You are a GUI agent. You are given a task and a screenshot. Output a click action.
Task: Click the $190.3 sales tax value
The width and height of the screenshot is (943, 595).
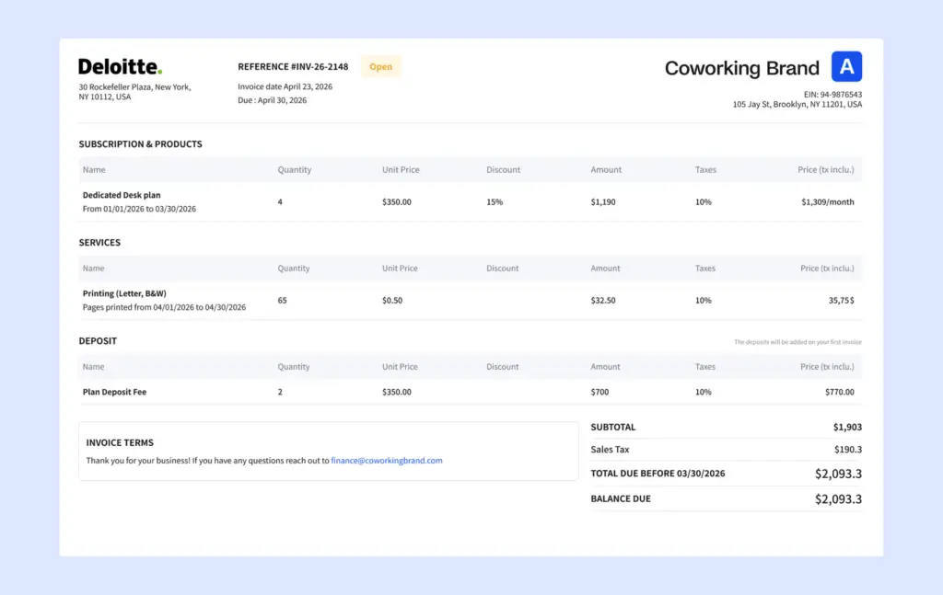(x=848, y=449)
